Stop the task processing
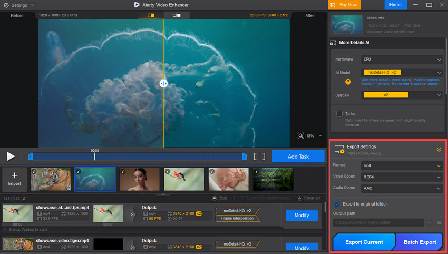The width and height of the screenshot is (448, 254). click(x=220, y=198)
